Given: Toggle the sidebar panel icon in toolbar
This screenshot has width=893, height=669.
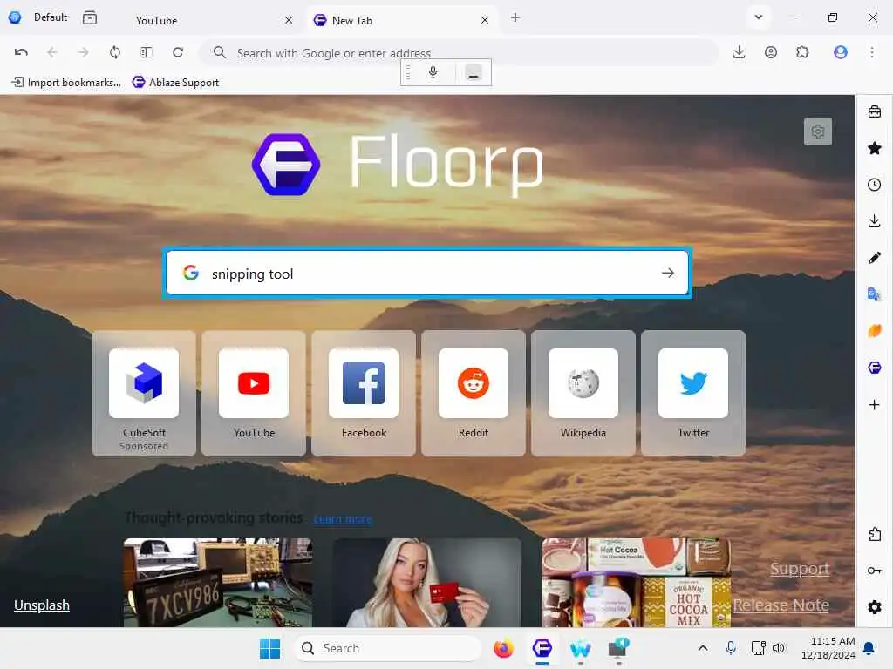Looking at the screenshot, I should tap(147, 52).
